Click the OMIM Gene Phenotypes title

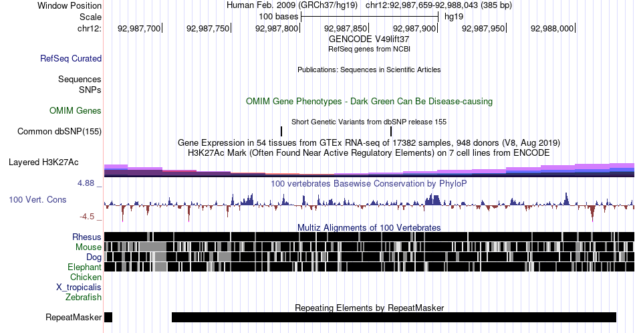tap(369, 101)
